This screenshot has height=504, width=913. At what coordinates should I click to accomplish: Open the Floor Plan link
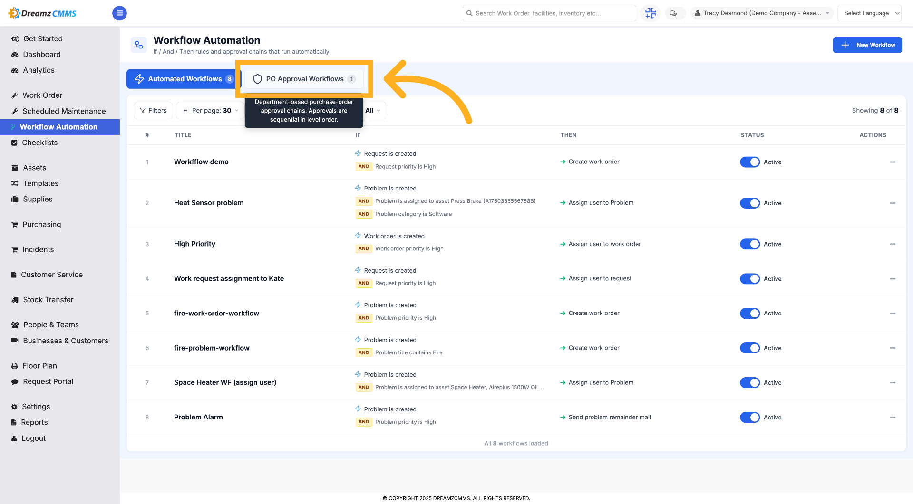[x=39, y=366]
